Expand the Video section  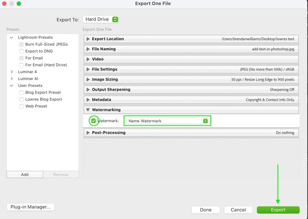tap(88, 59)
